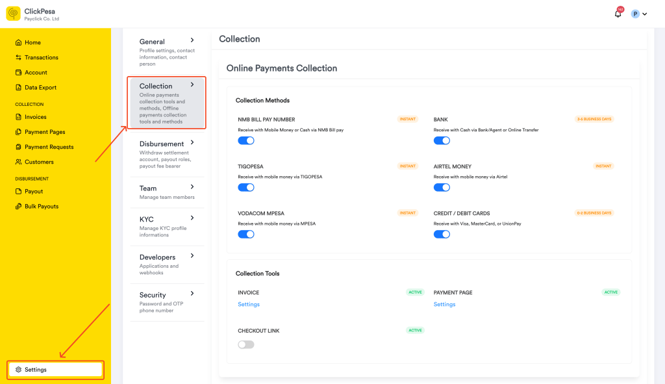Click the ClickPesa logo icon

coord(13,14)
